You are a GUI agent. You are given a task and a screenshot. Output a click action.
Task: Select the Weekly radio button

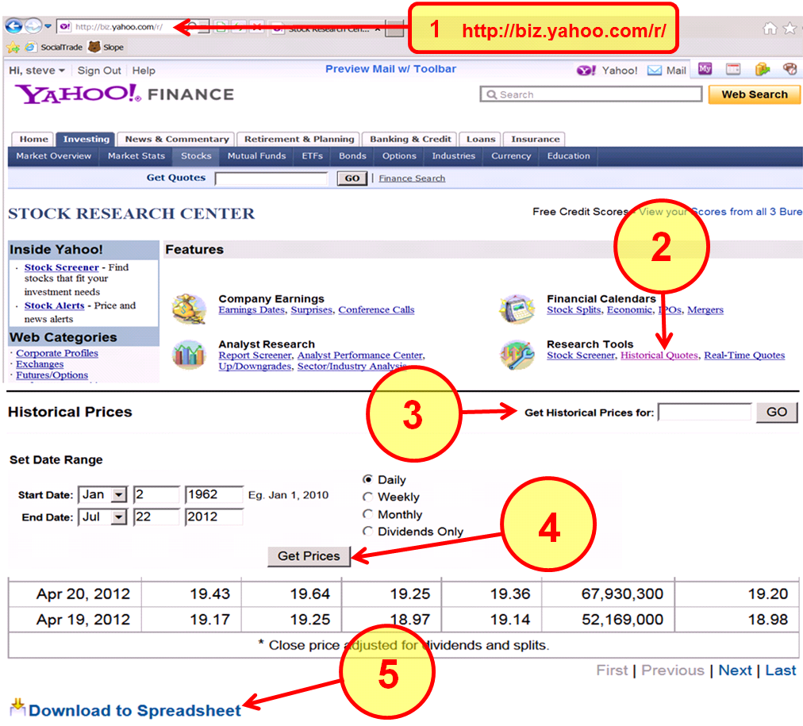(x=367, y=497)
